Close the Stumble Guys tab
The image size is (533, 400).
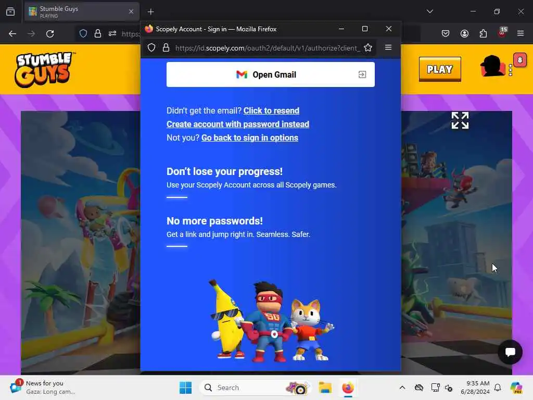coord(131,11)
